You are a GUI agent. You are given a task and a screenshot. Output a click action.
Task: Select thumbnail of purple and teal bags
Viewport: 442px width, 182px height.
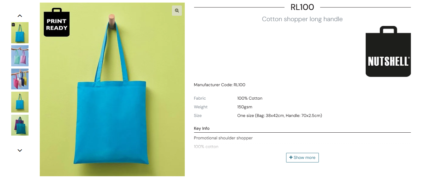(x=20, y=125)
